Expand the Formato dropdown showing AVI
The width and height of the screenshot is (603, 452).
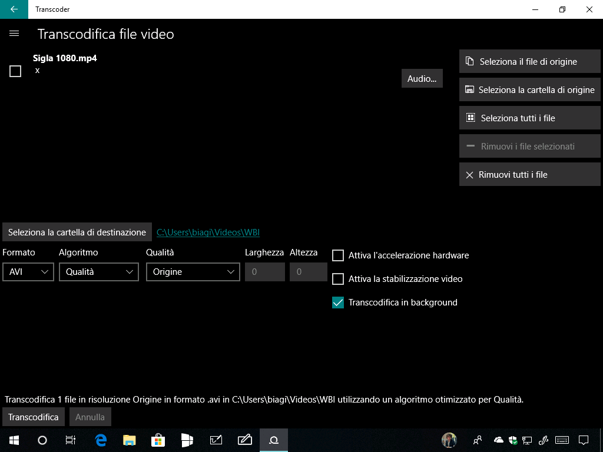[28, 272]
